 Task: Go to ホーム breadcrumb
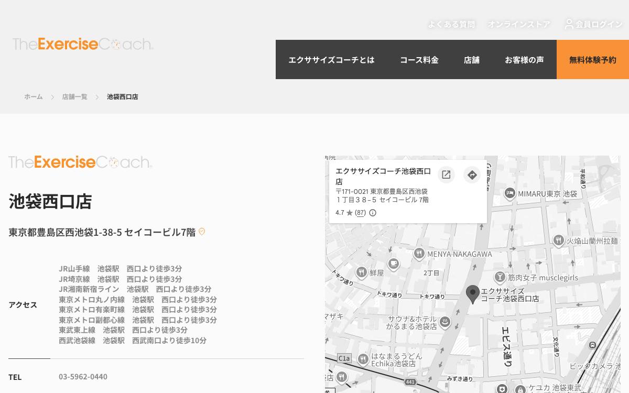click(x=34, y=97)
